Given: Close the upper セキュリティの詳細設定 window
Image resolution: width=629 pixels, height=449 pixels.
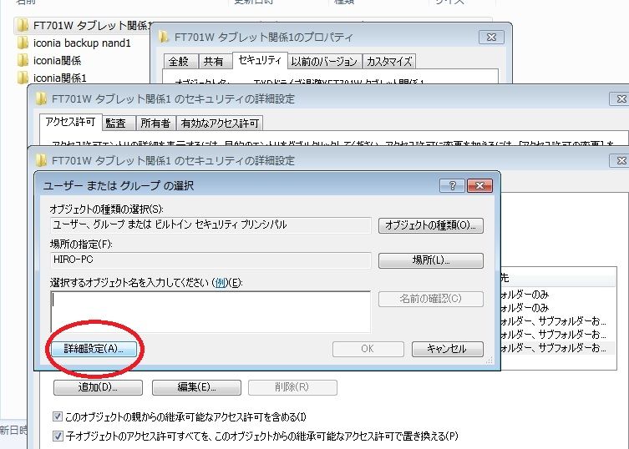Looking at the screenshot, I should [620, 98].
